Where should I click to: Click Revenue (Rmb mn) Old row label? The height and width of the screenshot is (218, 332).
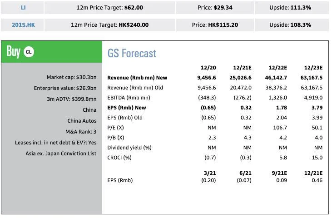click(135, 88)
